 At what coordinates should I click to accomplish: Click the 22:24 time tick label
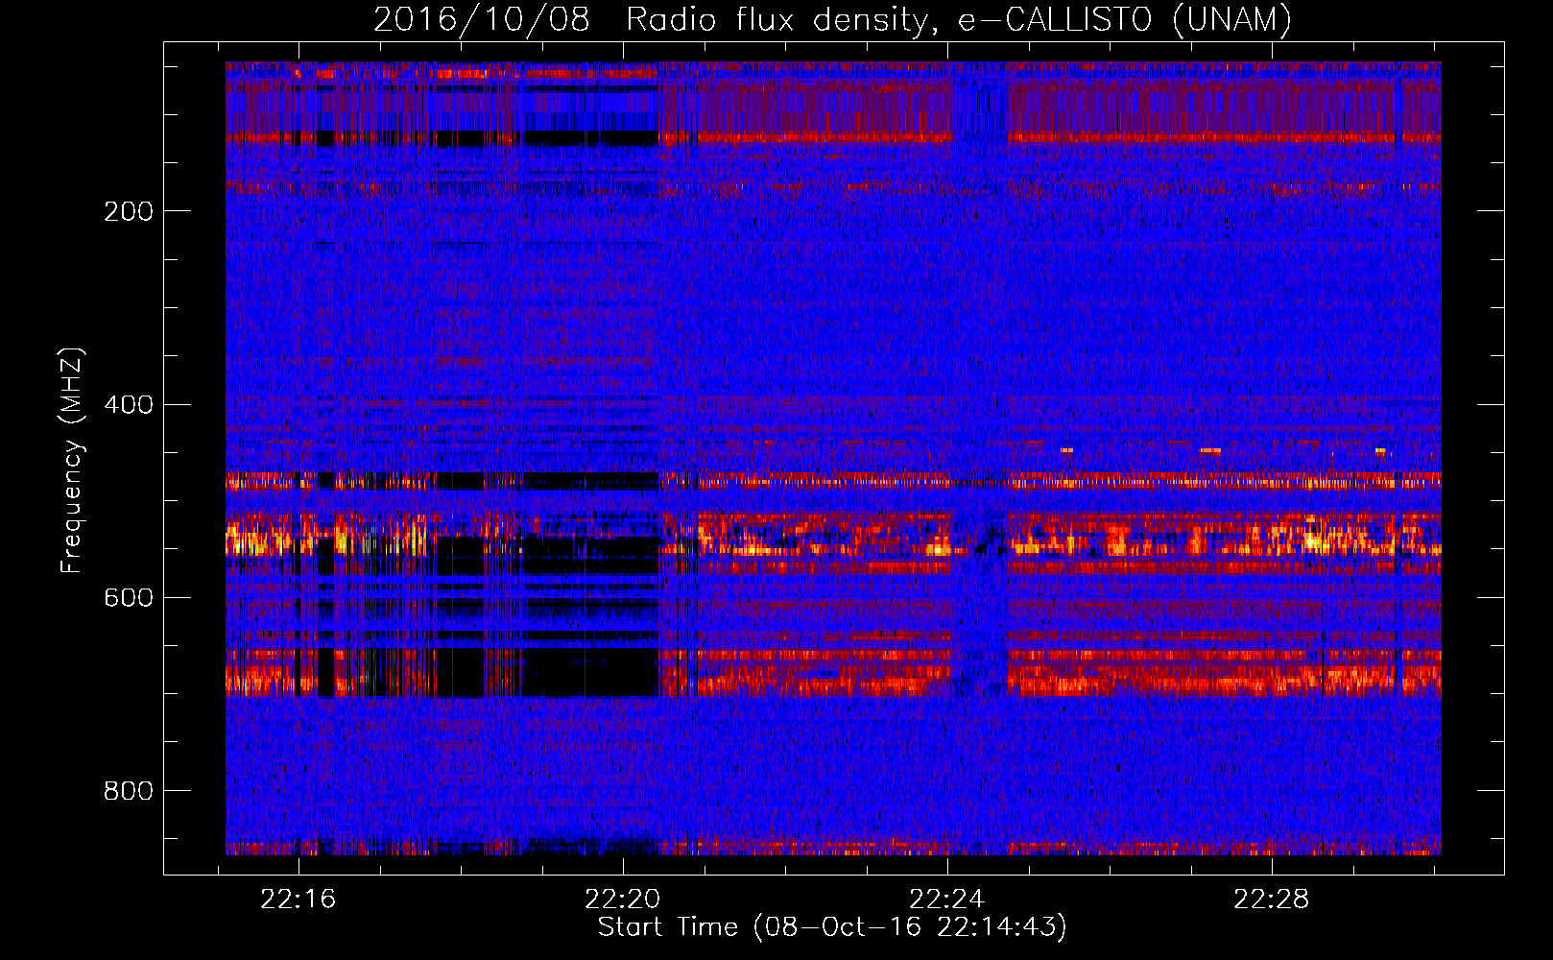pos(947,900)
